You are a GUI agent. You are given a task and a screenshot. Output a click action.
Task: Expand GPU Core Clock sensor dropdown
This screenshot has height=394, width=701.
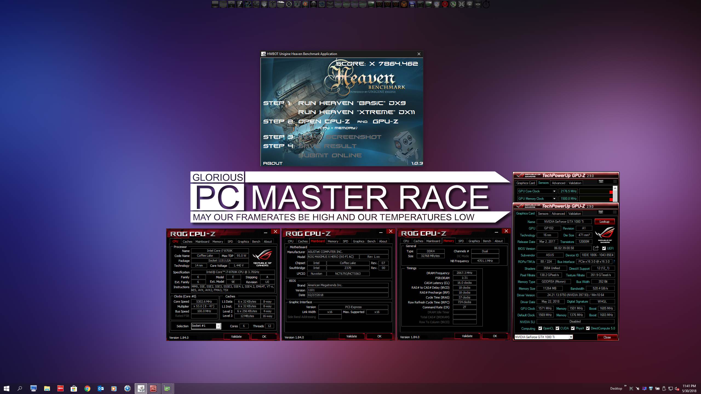554,191
